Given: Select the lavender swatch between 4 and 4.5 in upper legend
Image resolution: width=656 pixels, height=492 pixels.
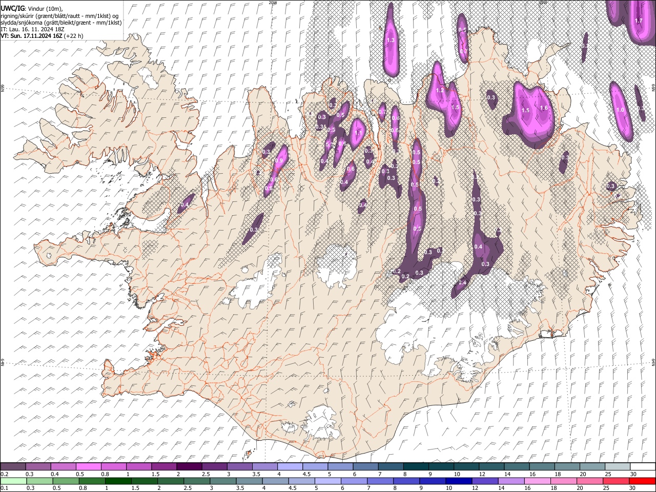Looking at the screenshot, I should (x=290, y=467).
